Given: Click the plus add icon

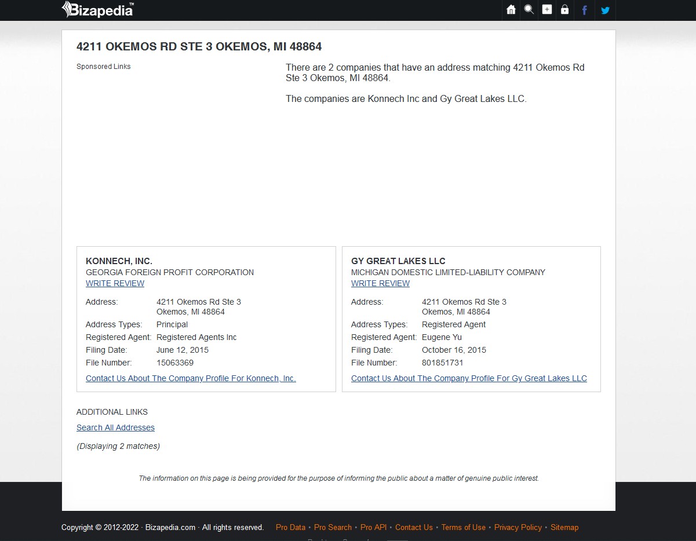Looking at the screenshot, I should click(547, 10).
